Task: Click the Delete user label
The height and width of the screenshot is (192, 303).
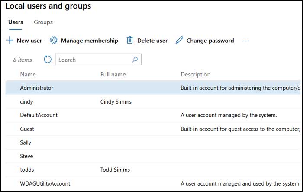Action: pyautogui.click(x=152, y=41)
